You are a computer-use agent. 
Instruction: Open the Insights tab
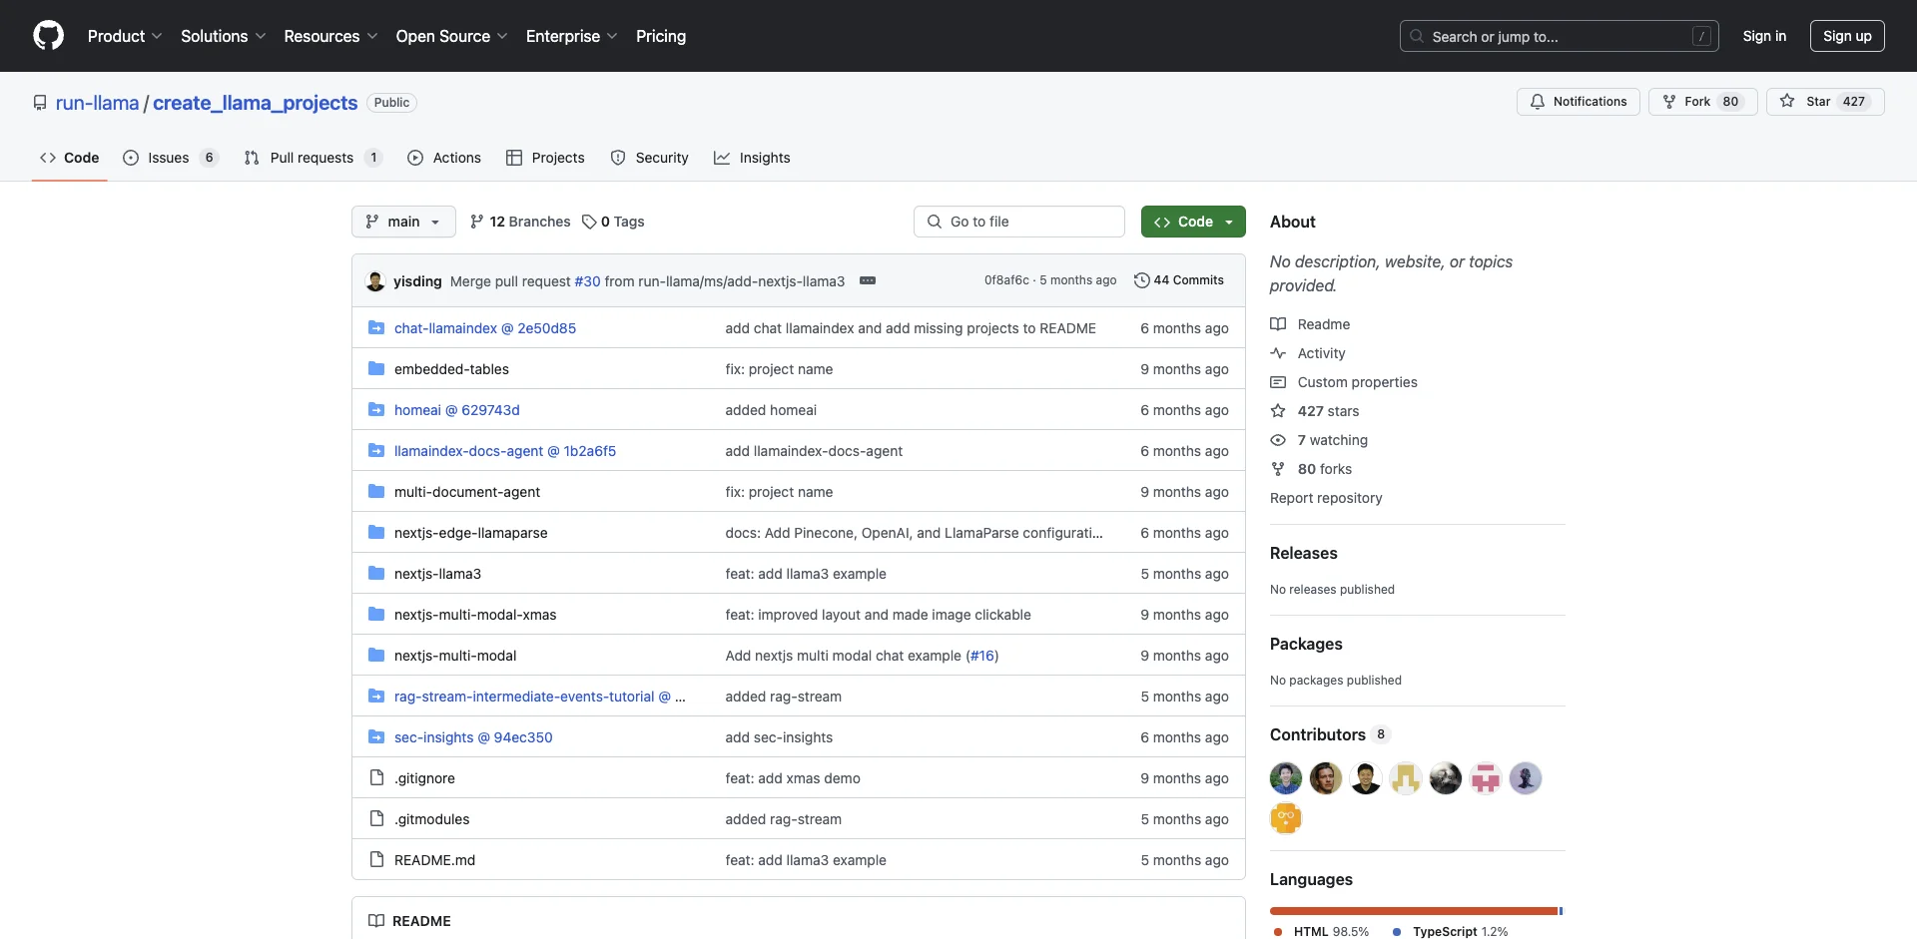(x=752, y=158)
